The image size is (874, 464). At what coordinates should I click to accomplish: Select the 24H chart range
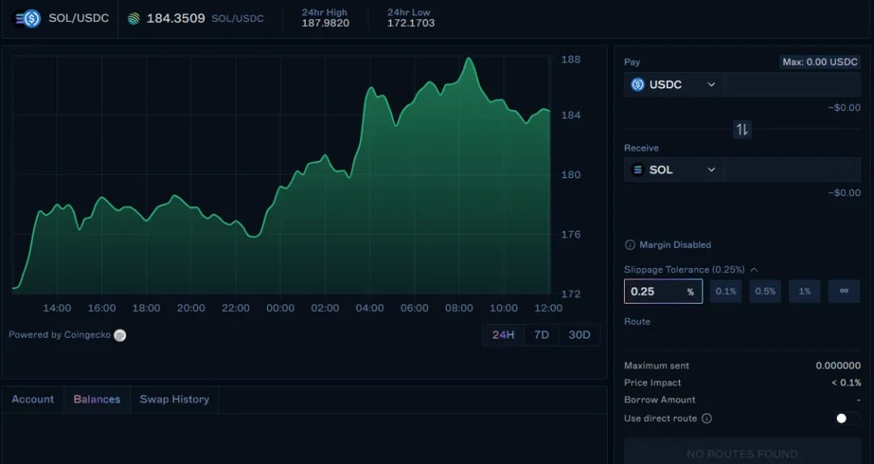coord(503,334)
